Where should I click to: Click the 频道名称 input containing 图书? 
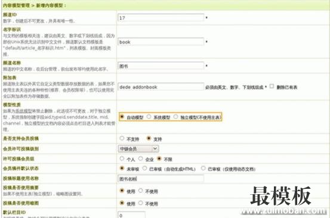tap(161, 66)
